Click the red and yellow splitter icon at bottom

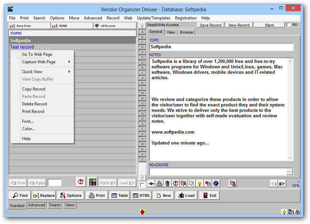(x=142, y=212)
